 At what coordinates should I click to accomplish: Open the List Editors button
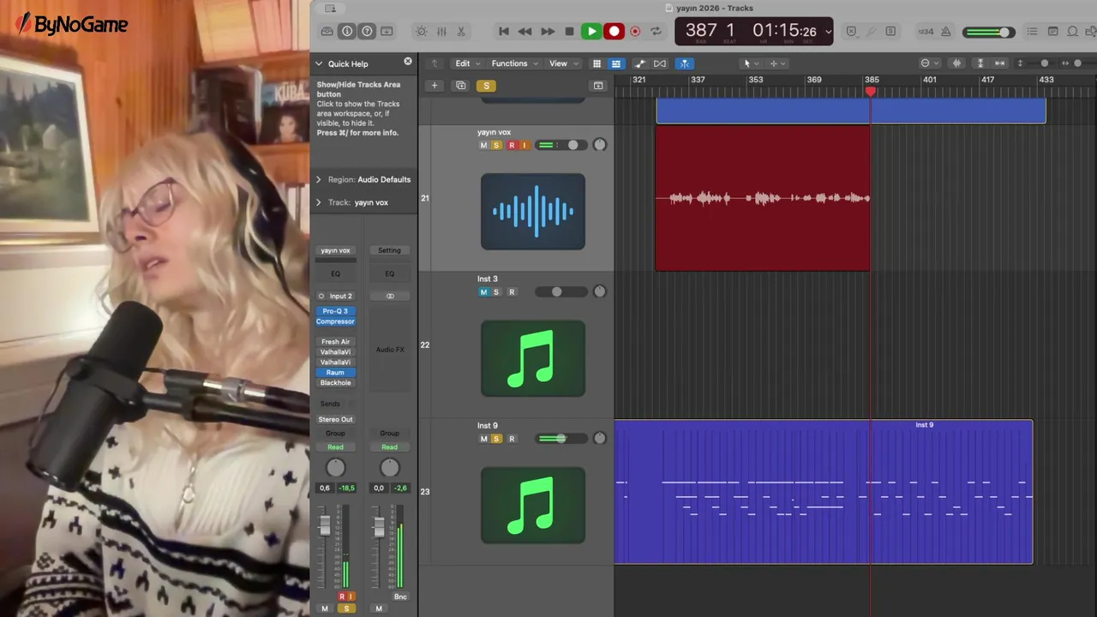pos(1032,32)
